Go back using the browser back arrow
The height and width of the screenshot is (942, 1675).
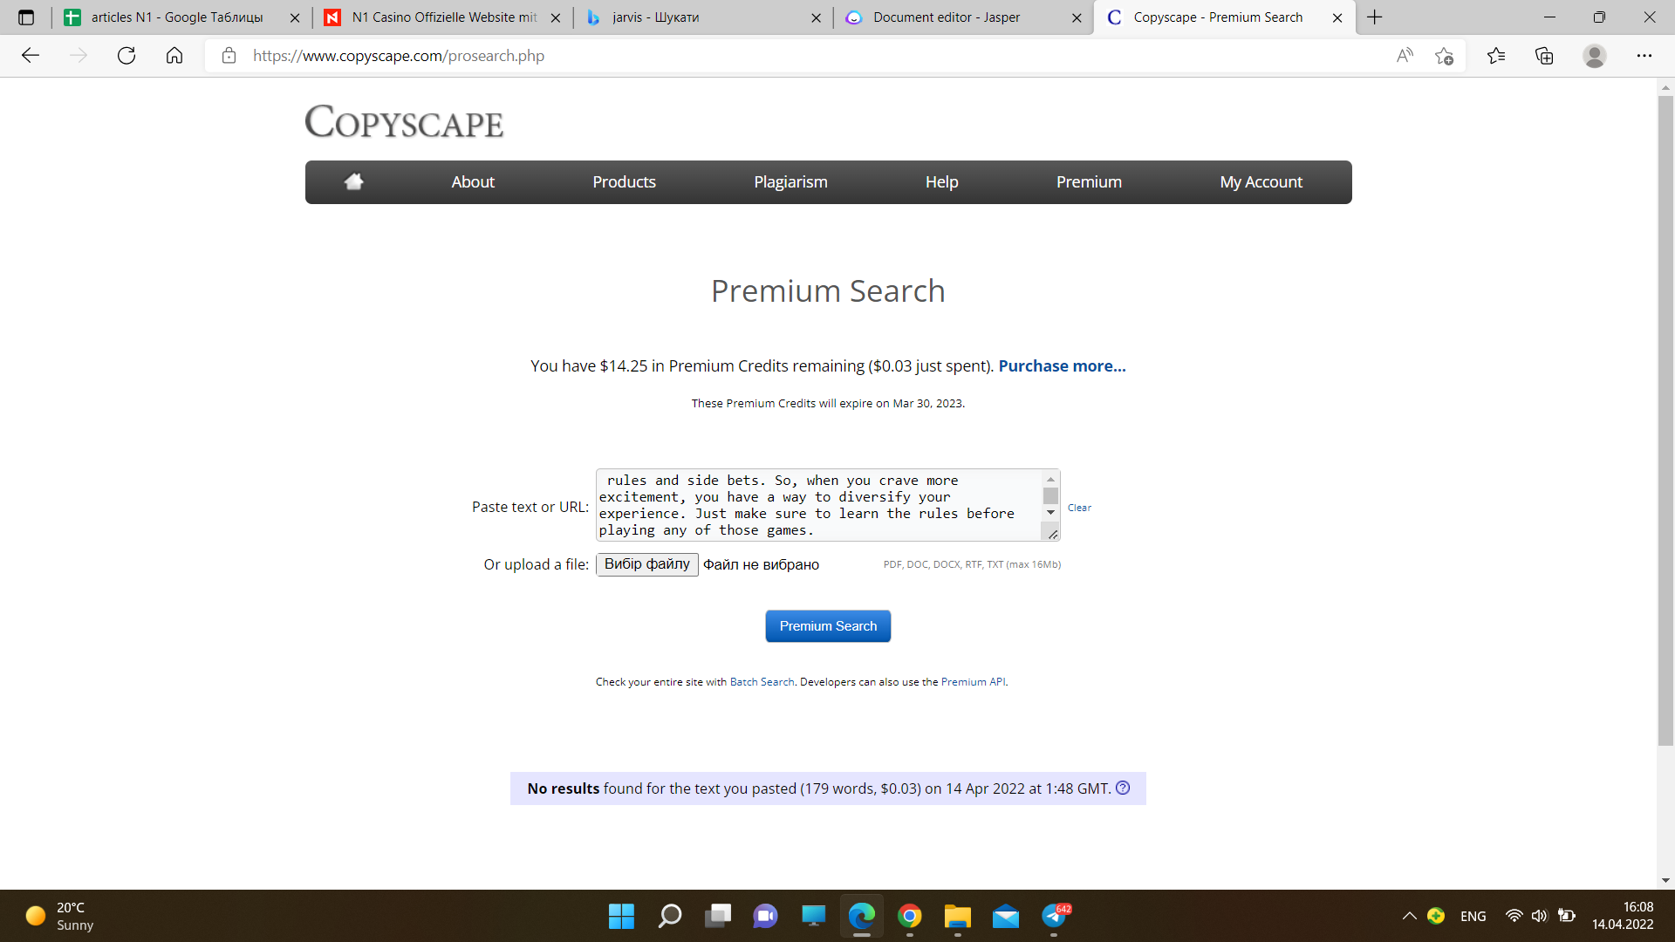pos(31,56)
